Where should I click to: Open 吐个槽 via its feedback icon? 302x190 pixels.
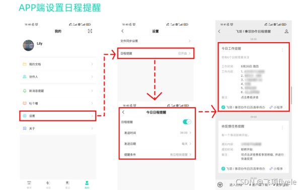pos(25,103)
